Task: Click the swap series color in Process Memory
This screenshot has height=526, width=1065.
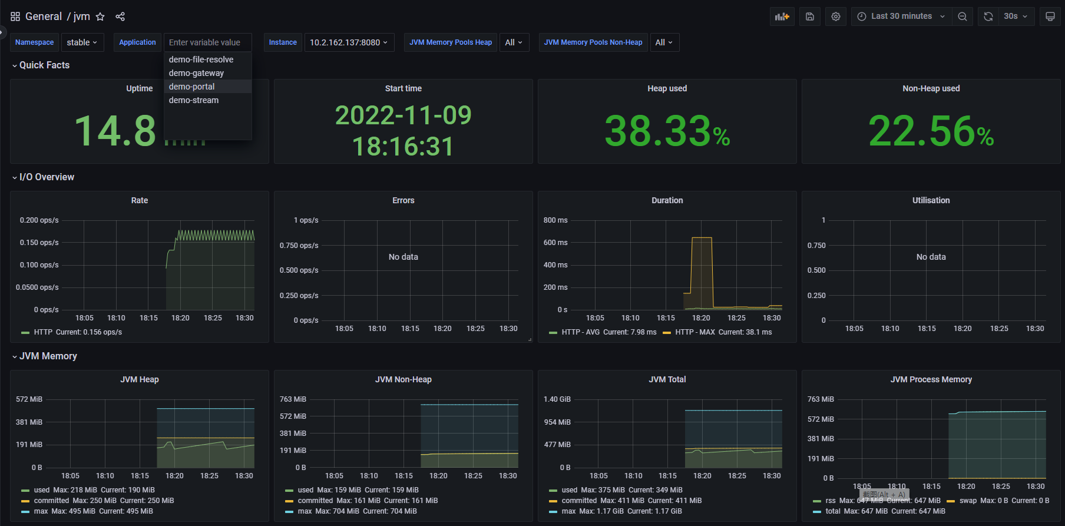Action: click(x=951, y=501)
